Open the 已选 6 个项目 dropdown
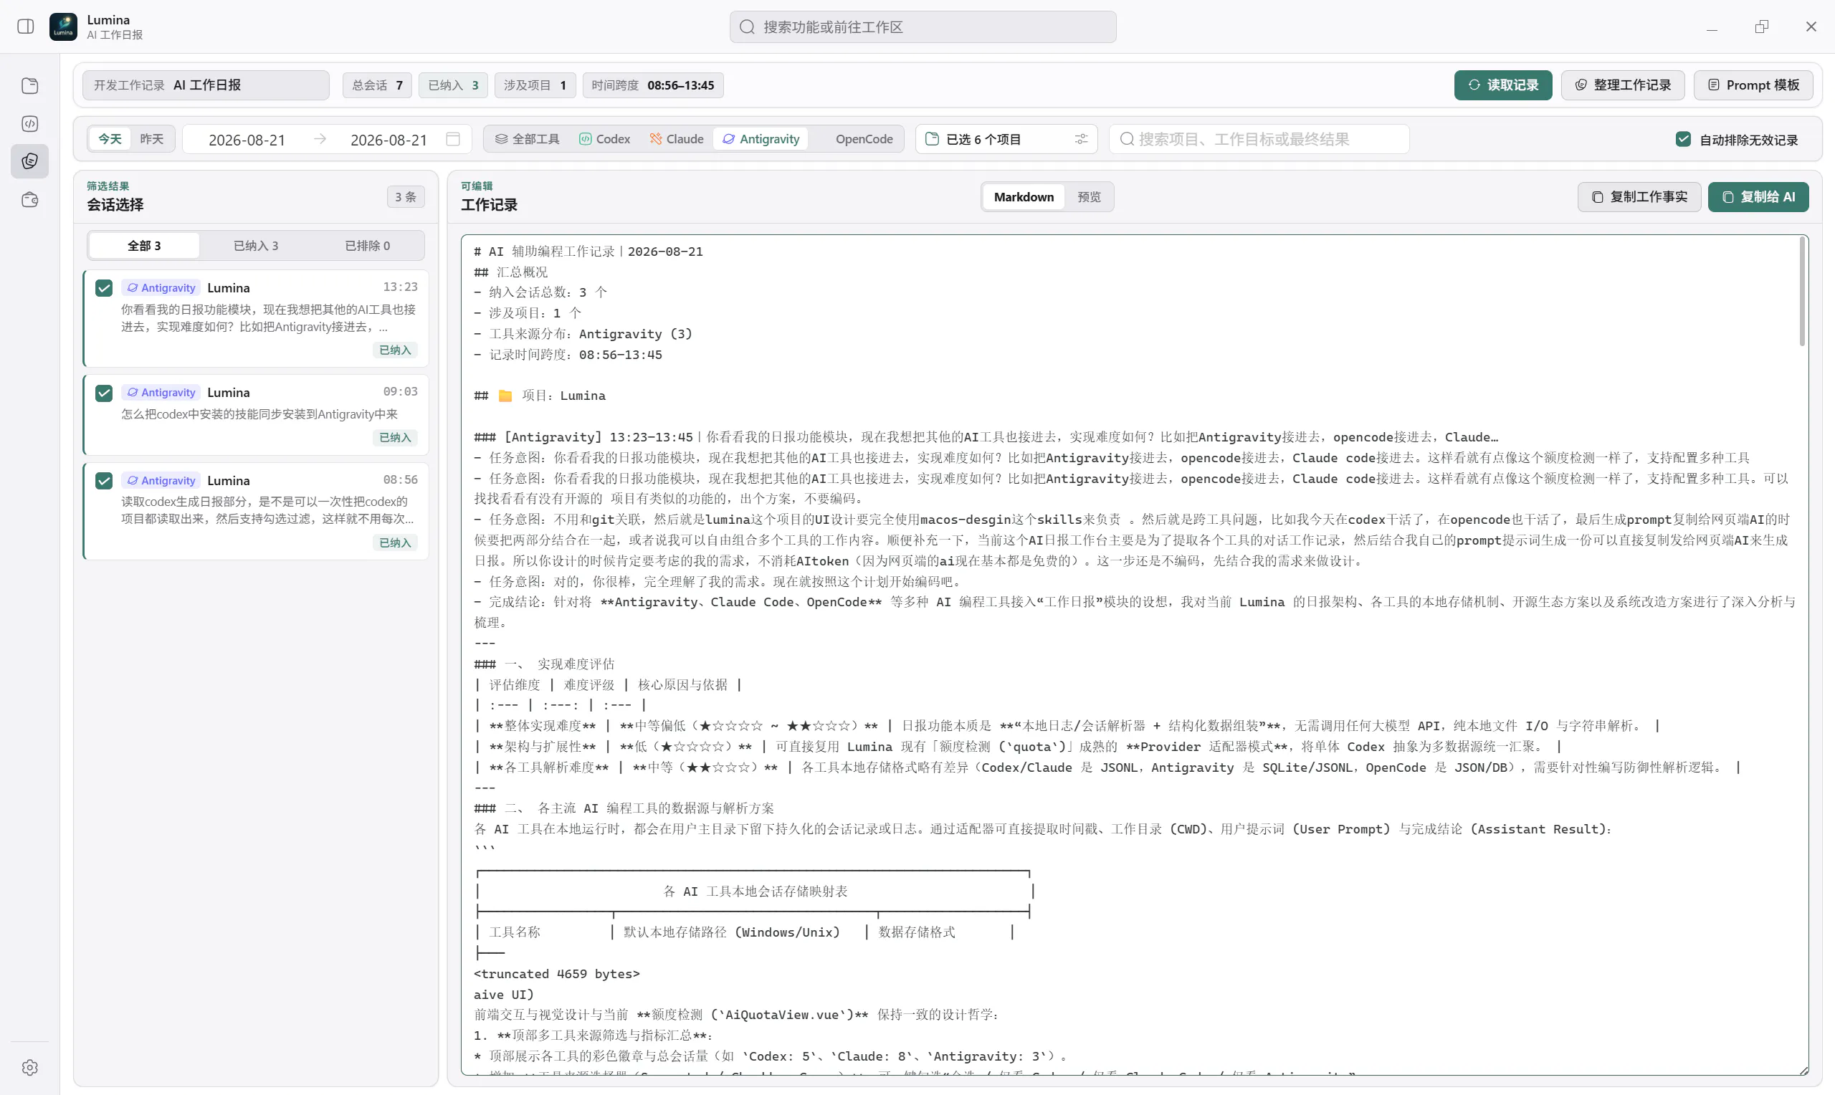Screen dimensions: 1835x1095 (1006, 139)
